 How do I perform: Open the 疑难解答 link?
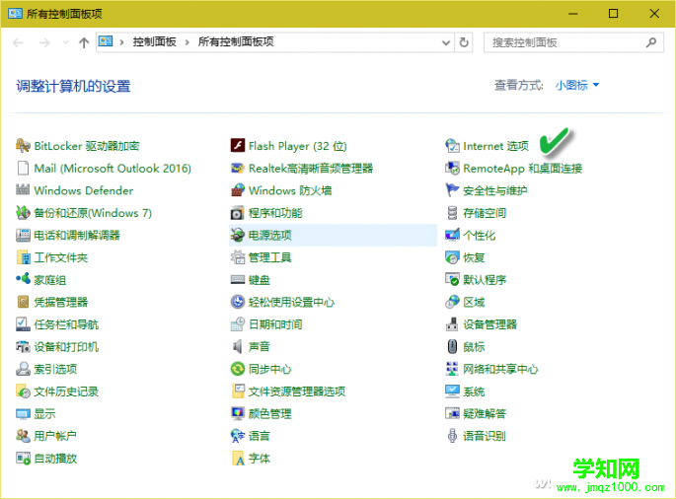(x=485, y=414)
